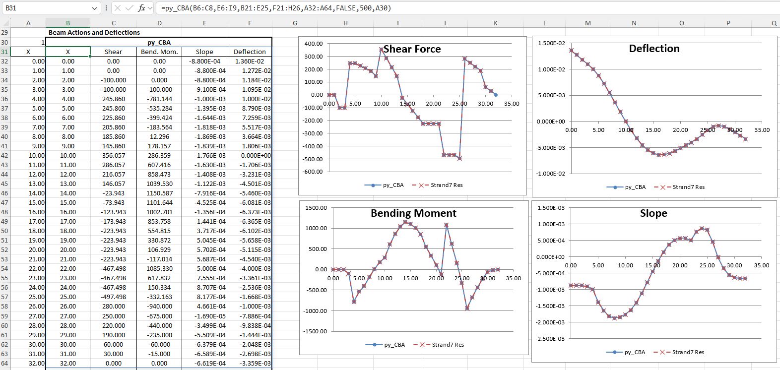Click py_CBA legend entry in Slope chart
Screen dimensions: 780x370
point(634,352)
